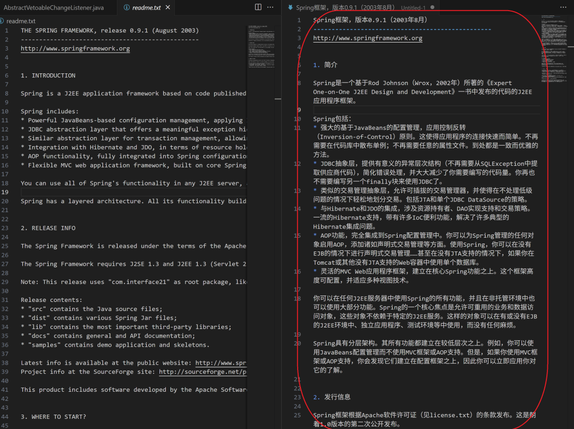Click the '2. 发行信息' heading in right editor
This screenshot has height=429, width=574.
pos(332,397)
